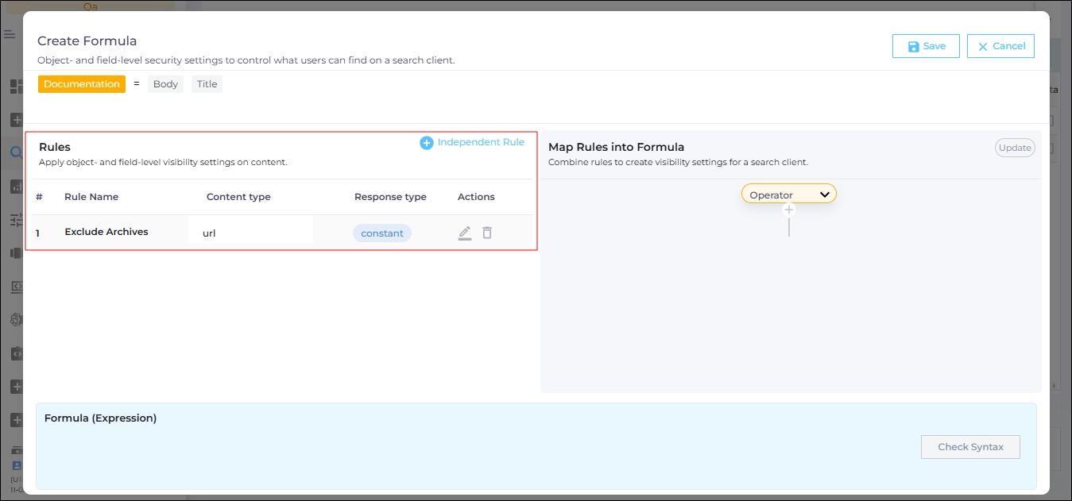This screenshot has height=501, width=1072.
Task: Click the pencil edit icon for Exclude Archives
Action: point(465,233)
